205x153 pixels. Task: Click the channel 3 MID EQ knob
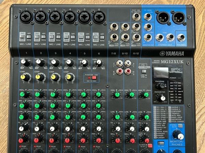tap(54, 105)
